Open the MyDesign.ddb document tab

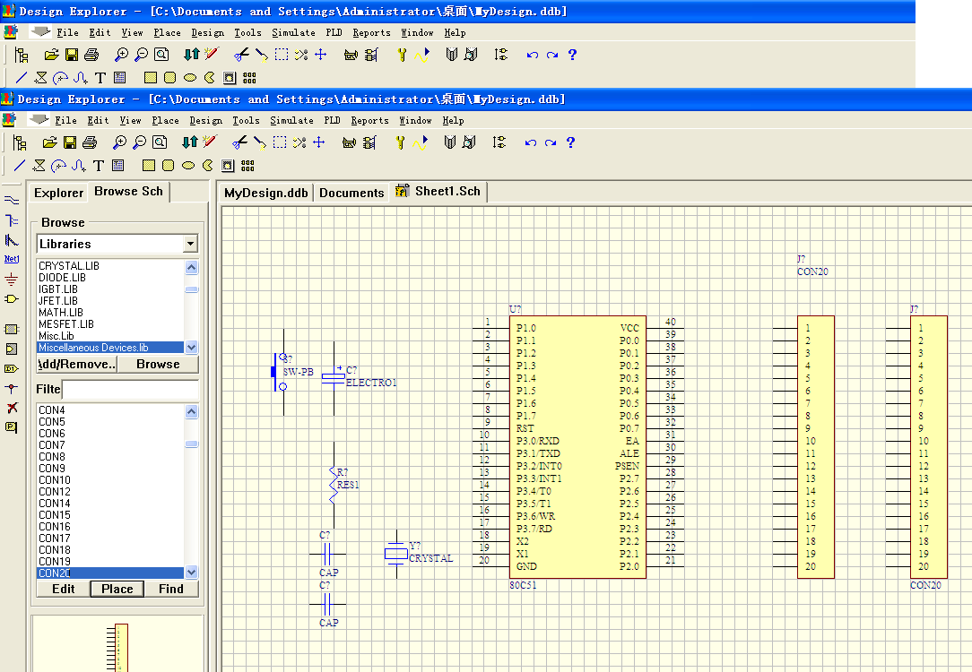click(265, 193)
